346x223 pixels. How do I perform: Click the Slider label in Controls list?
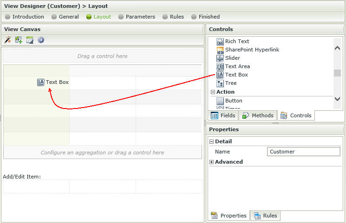point(233,58)
